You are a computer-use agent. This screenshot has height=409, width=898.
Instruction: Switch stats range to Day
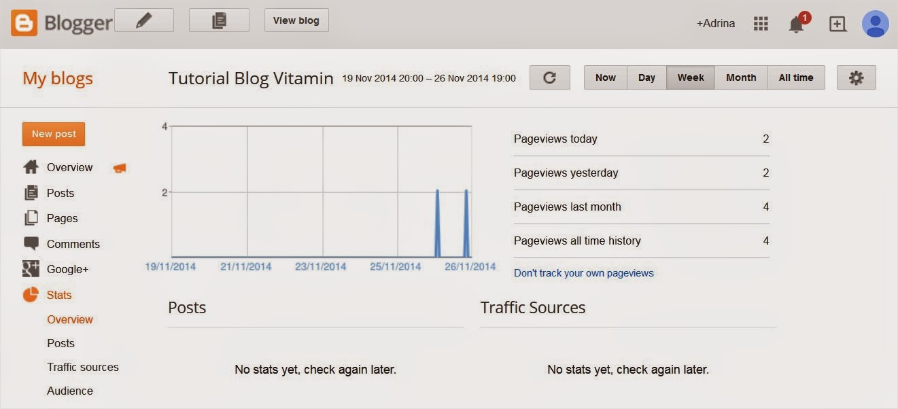(x=646, y=77)
